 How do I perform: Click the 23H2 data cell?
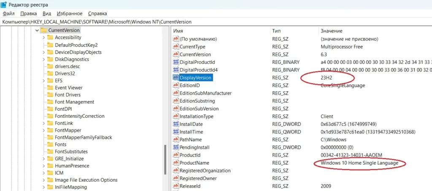click(327, 78)
